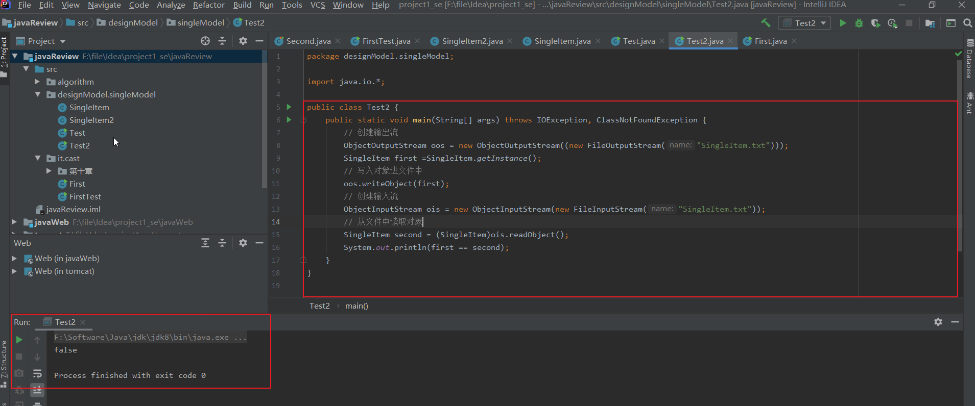Toggle the Ant tool window stripe
The width and height of the screenshot is (975, 406).
point(969,103)
